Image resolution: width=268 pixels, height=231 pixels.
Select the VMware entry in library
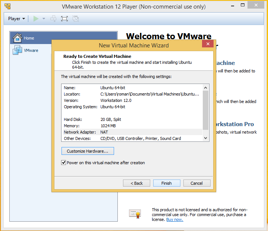(31, 50)
